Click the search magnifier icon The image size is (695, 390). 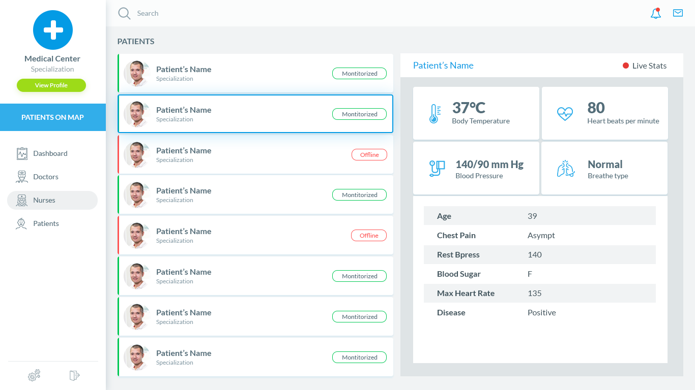pyautogui.click(x=124, y=13)
